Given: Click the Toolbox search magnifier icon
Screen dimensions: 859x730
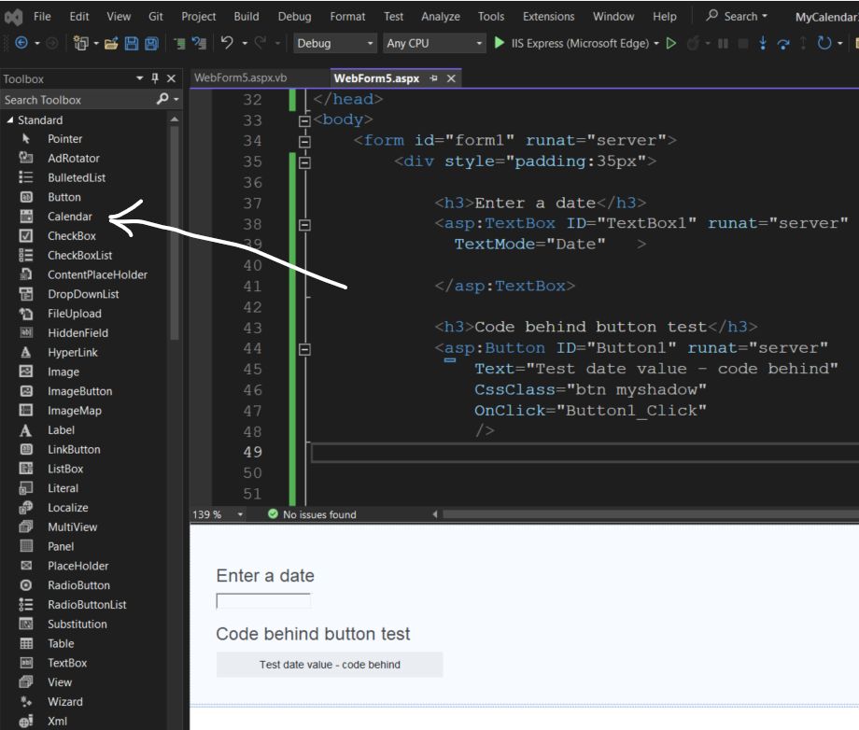Looking at the screenshot, I should point(162,99).
